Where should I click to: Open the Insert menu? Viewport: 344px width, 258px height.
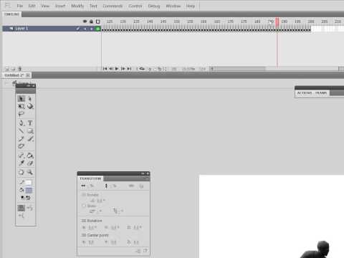point(60,6)
